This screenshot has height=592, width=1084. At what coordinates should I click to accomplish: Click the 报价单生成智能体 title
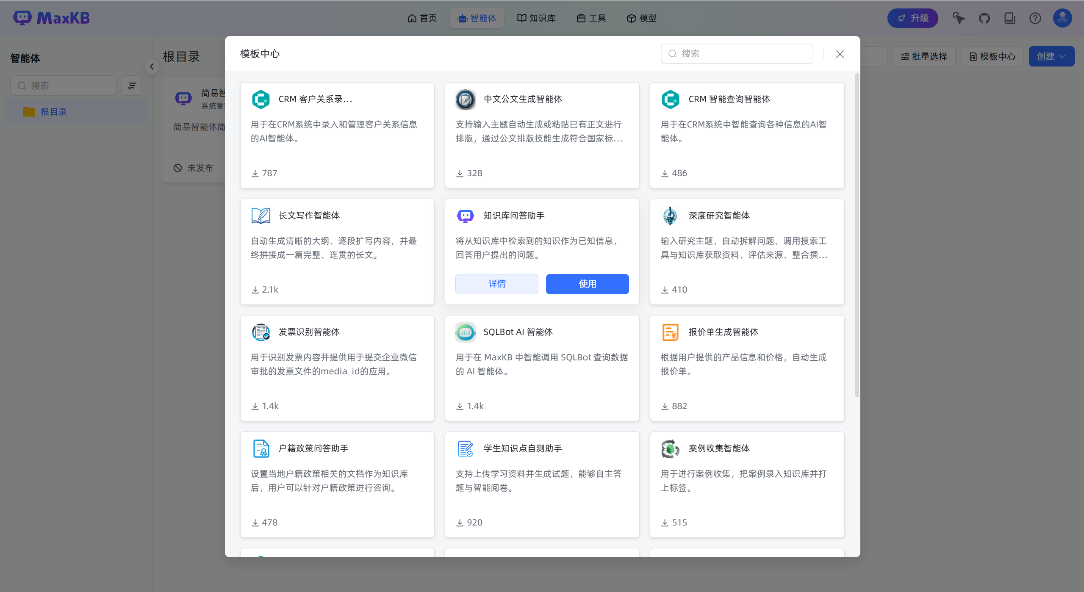point(724,332)
